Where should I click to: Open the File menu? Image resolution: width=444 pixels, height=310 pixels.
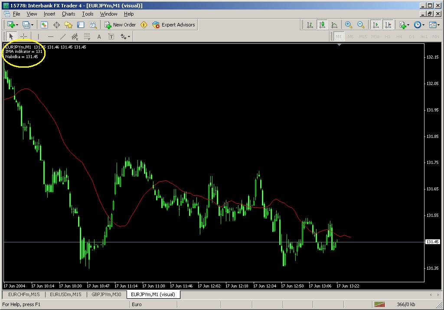16,14
